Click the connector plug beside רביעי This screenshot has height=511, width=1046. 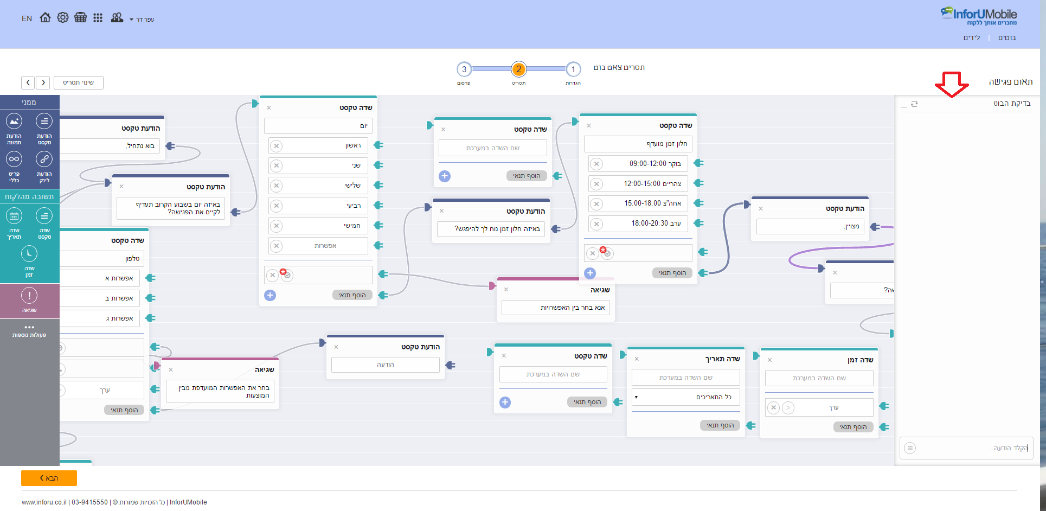coord(378,206)
